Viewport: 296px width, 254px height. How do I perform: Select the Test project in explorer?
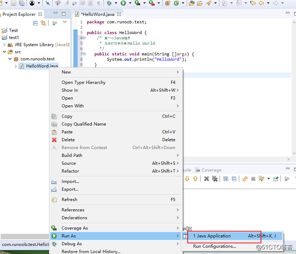coord(10,30)
